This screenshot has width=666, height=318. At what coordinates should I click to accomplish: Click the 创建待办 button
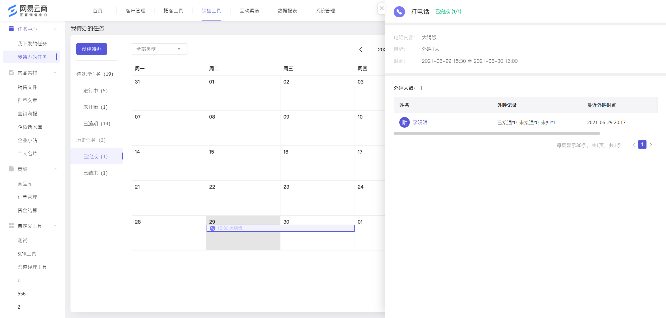[x=92, y=49]
